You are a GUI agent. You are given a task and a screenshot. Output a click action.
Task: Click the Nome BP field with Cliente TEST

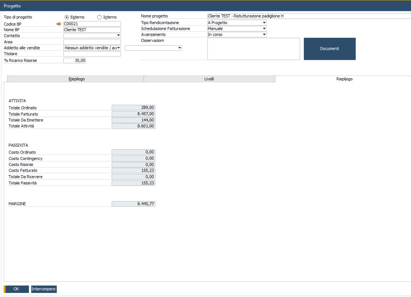click(x=92, y=30)
